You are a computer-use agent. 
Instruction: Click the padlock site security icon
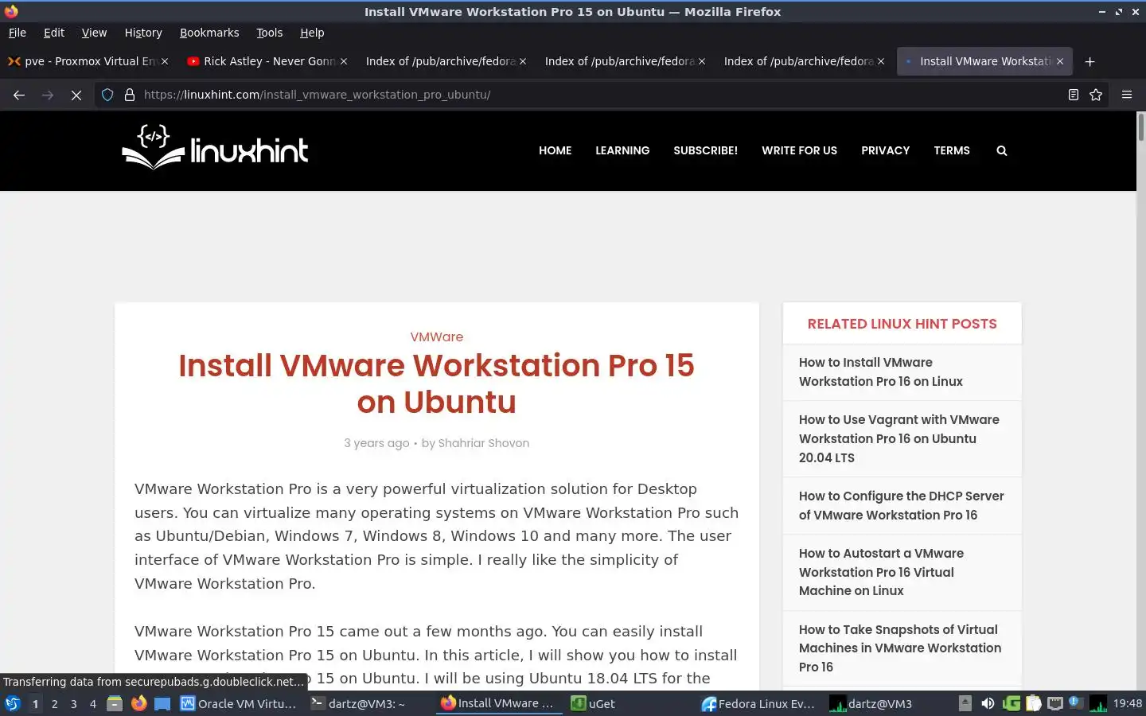pyautogui.click(x=130, y=95)
